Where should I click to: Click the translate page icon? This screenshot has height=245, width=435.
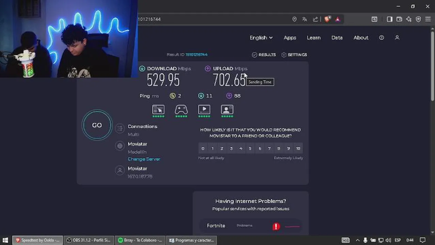tap(305, 19)
